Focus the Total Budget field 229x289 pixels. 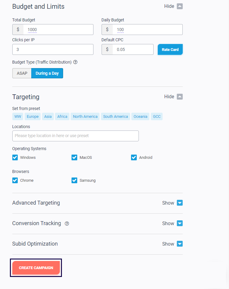click(58, 30)
